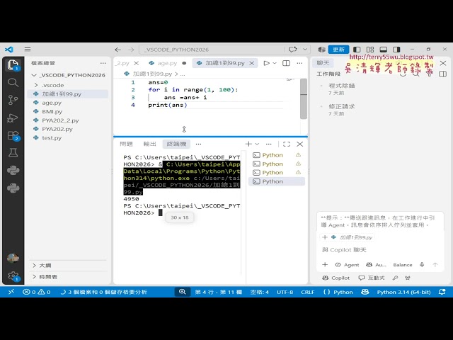Open test.py in explorer

52,138
